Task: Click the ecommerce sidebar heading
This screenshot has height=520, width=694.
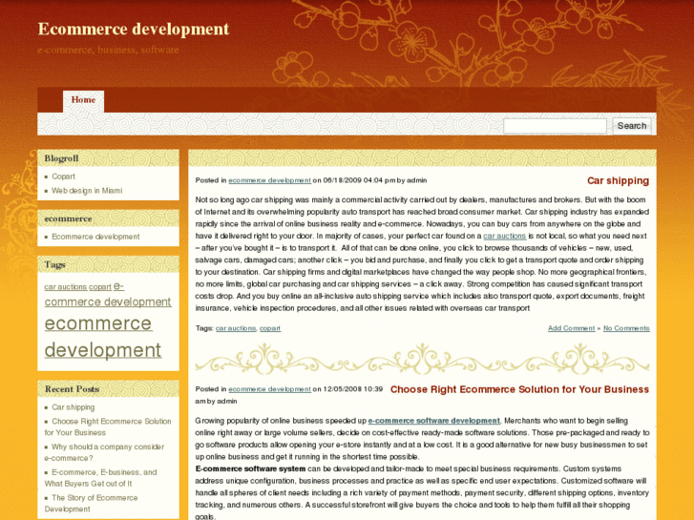Action: click(68, 218)
